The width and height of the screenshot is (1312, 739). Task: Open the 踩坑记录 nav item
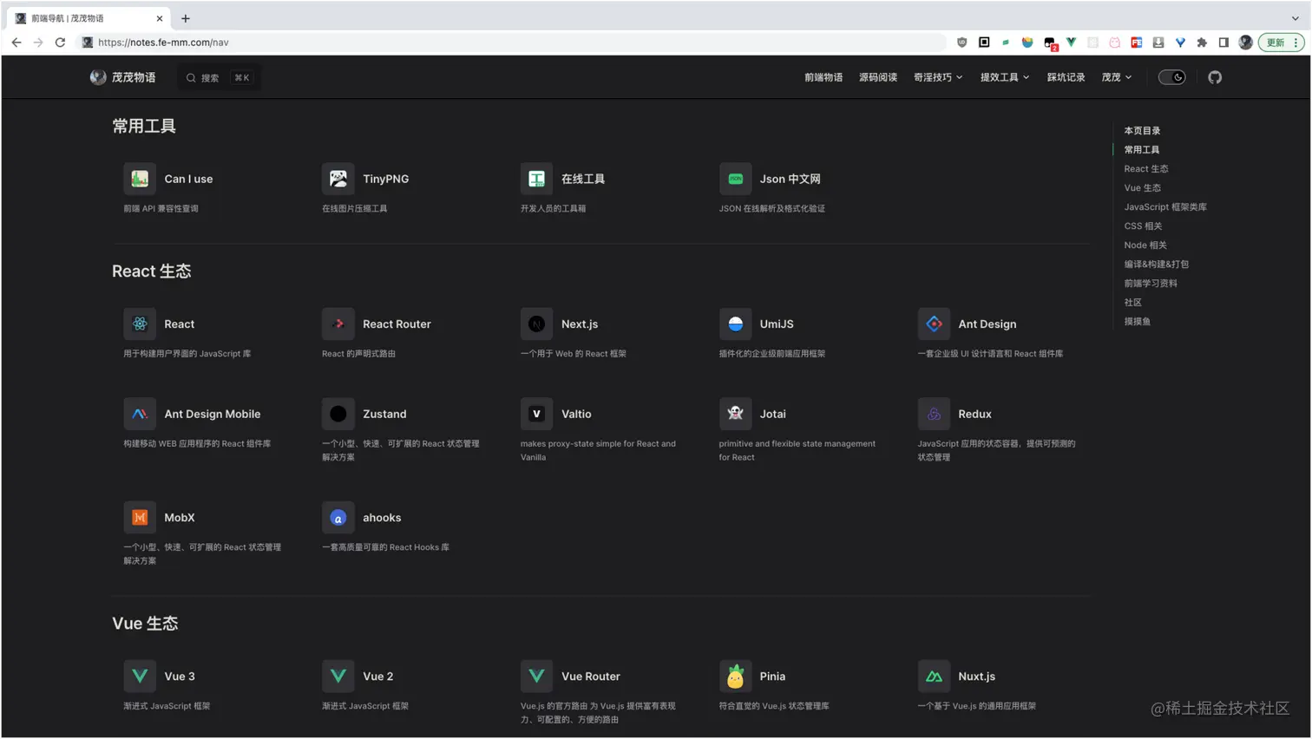pos(1066,77)
